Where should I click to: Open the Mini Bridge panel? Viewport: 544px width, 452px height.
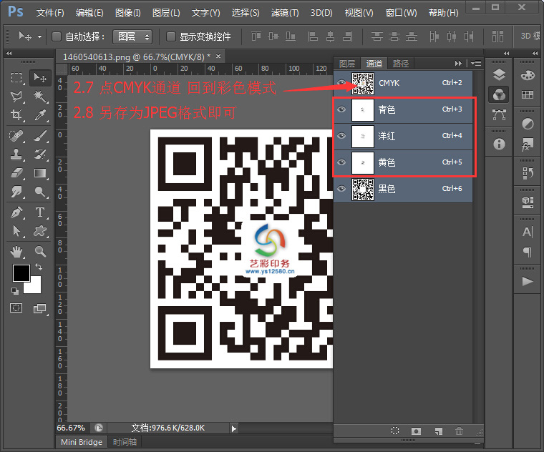[x=81, y=442]
